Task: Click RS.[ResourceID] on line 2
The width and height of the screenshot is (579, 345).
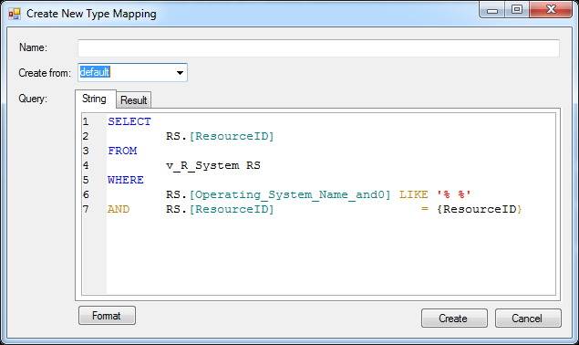Action: coord(220,136)
